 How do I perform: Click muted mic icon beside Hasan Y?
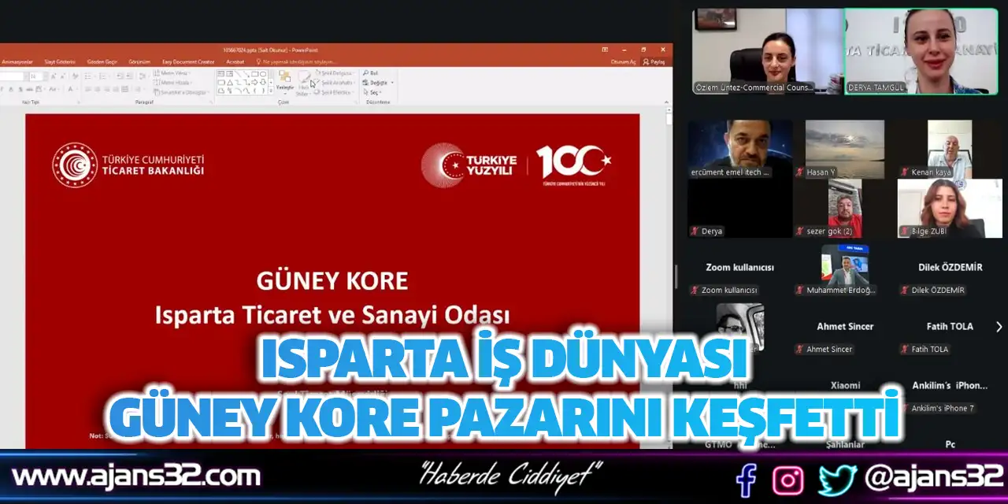[800, 172]
